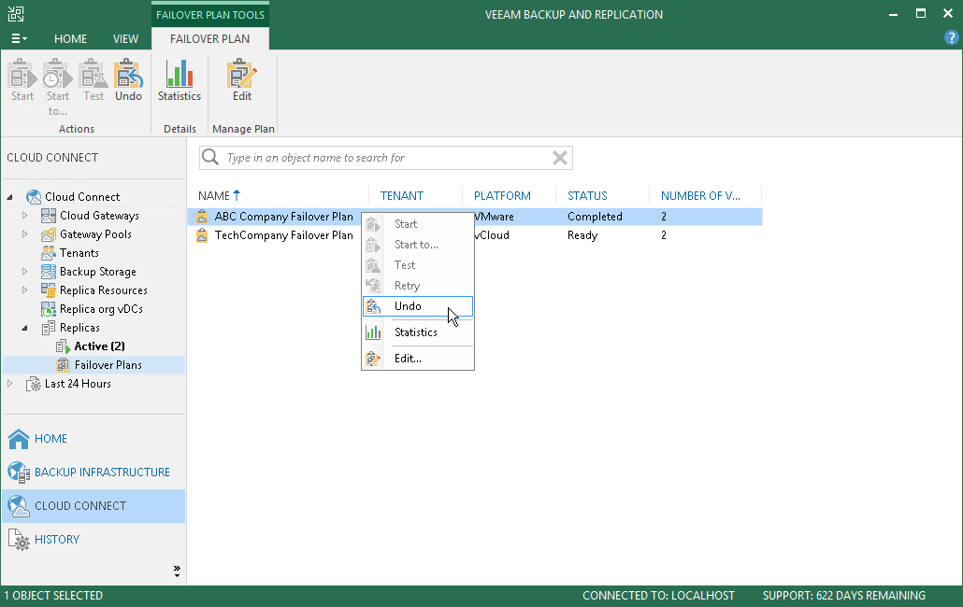Click the Active (2) node icon
This screenshot has height=607, width=963.
64,346
